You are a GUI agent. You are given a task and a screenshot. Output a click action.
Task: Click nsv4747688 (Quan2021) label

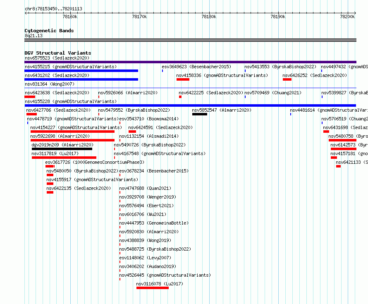tap(145, 188)
